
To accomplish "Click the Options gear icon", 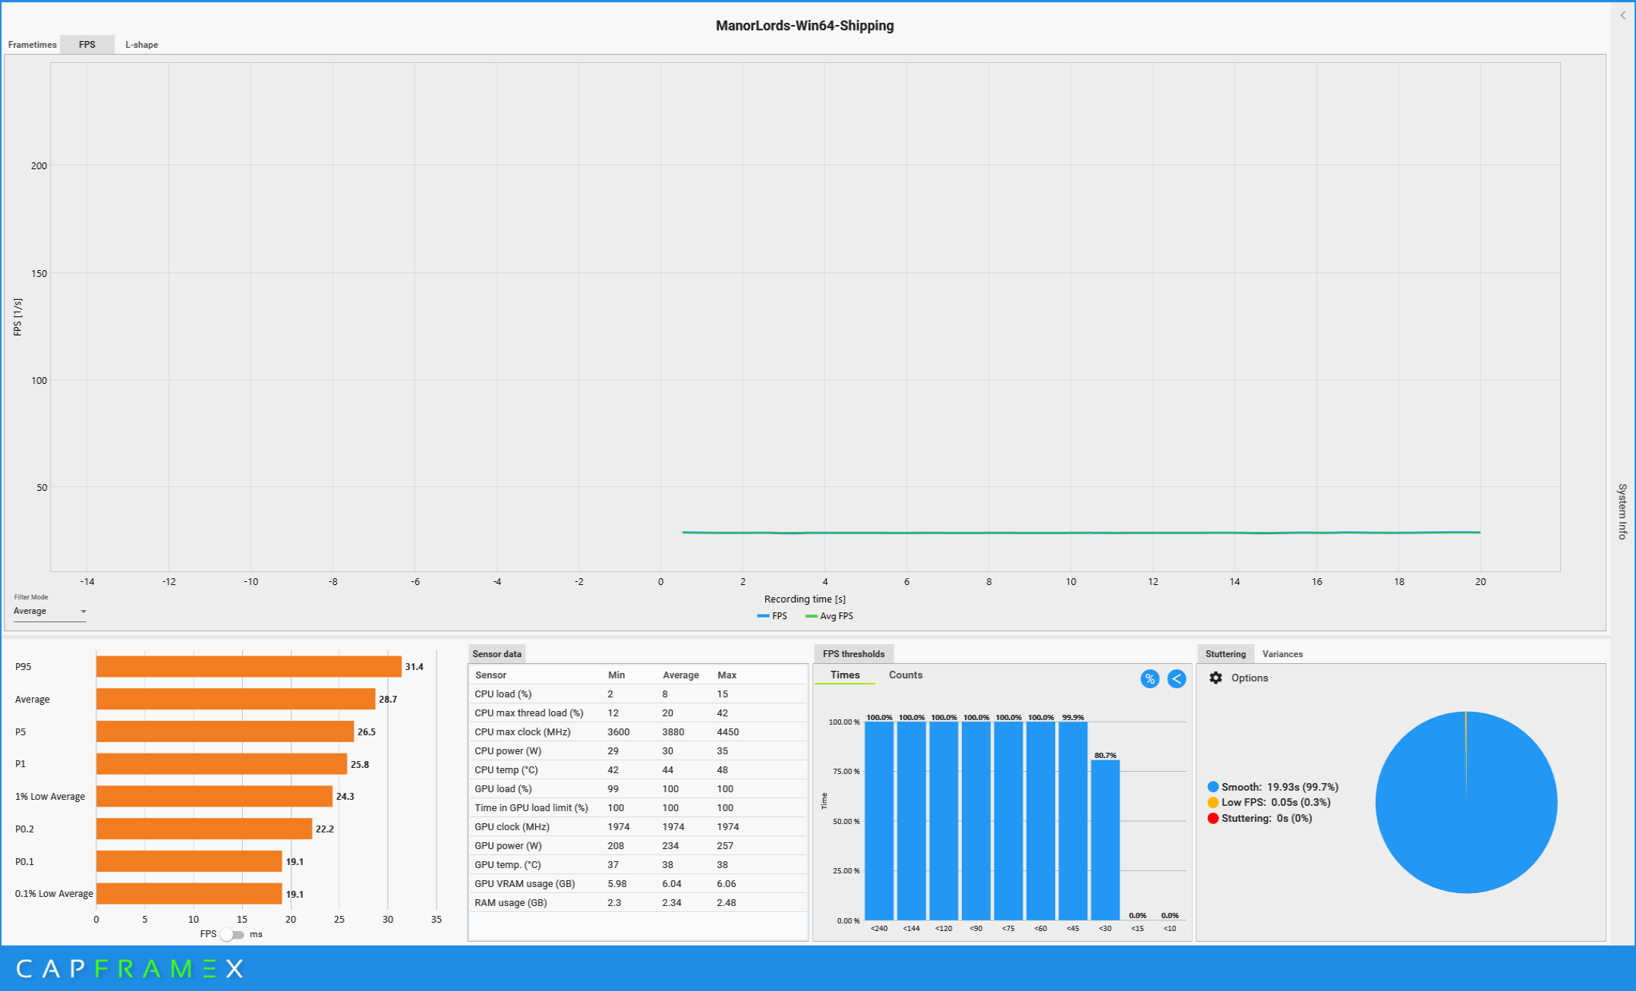I will click(1215, 678).
